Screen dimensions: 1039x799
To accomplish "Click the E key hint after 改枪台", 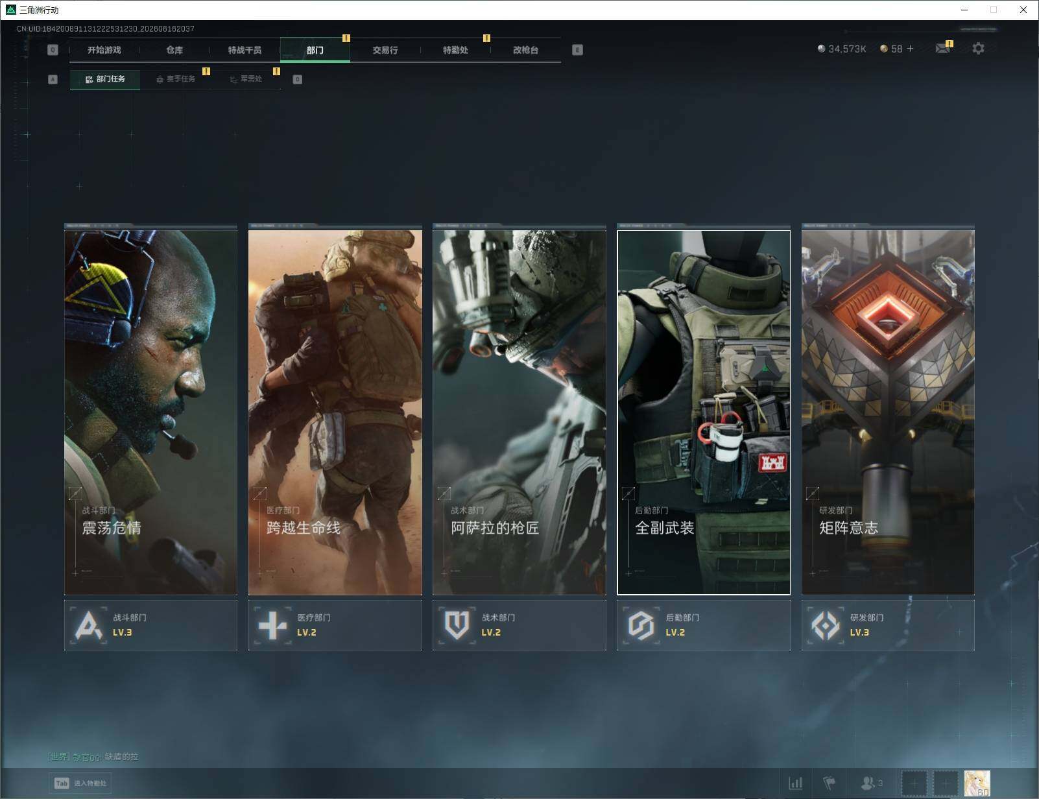I will (x=577, y=50).
